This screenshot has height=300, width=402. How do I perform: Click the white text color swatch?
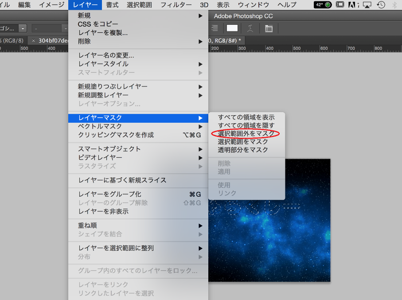[x=232, y=28]
